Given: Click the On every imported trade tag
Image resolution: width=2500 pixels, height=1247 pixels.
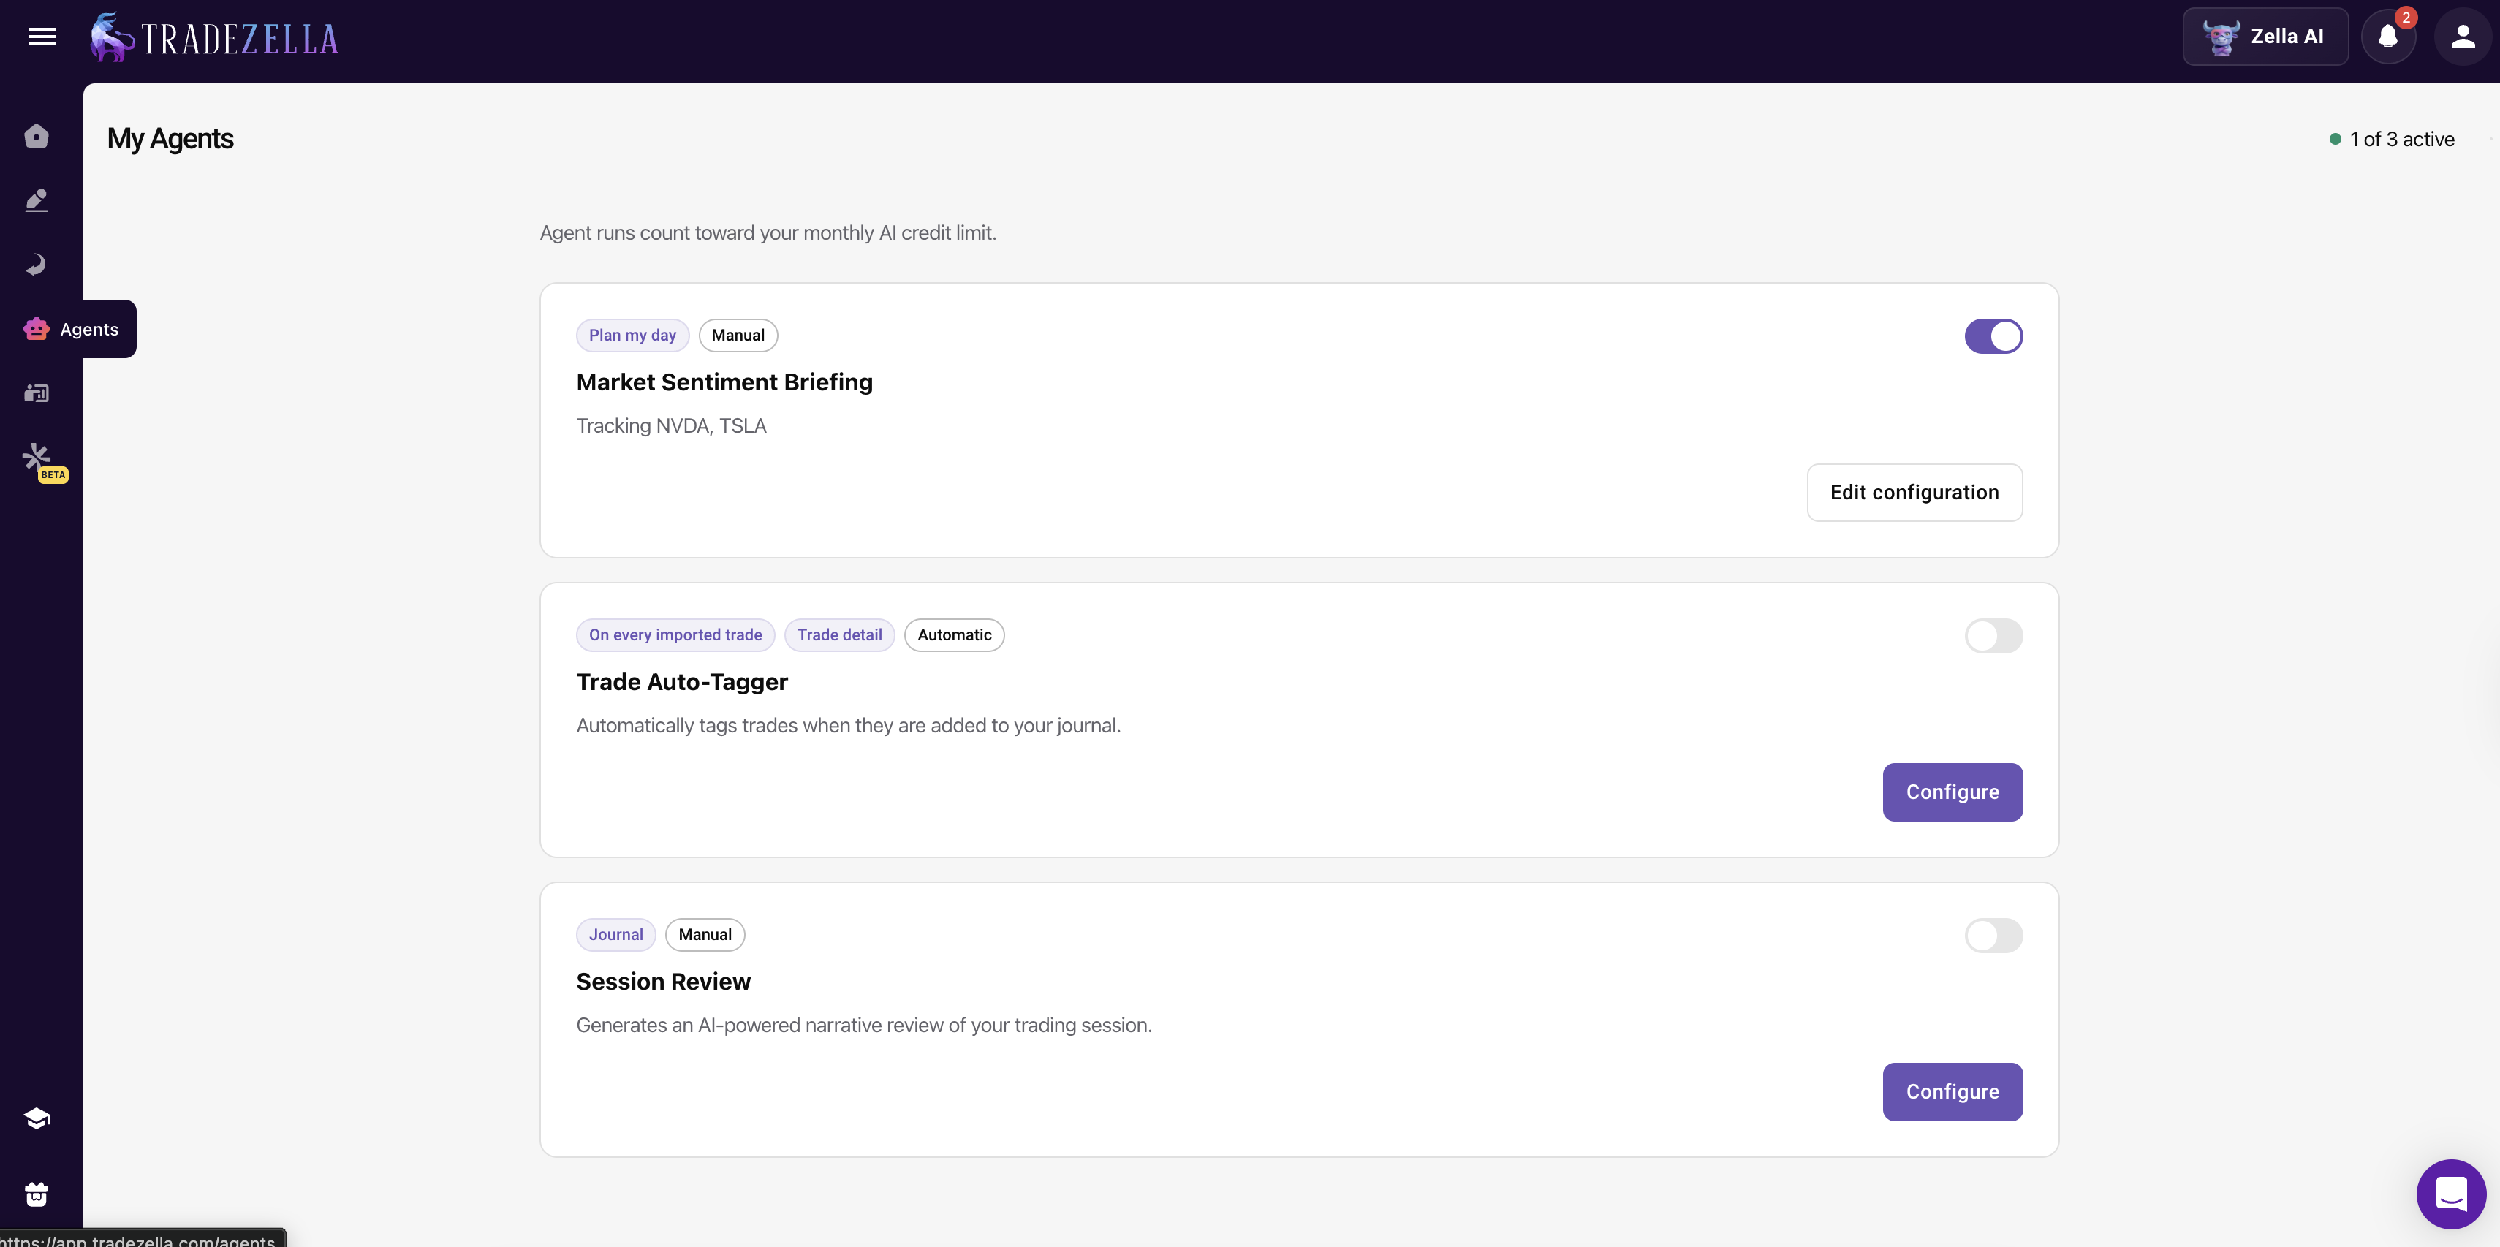Looking at the screenshot, I should coord(675,634).
